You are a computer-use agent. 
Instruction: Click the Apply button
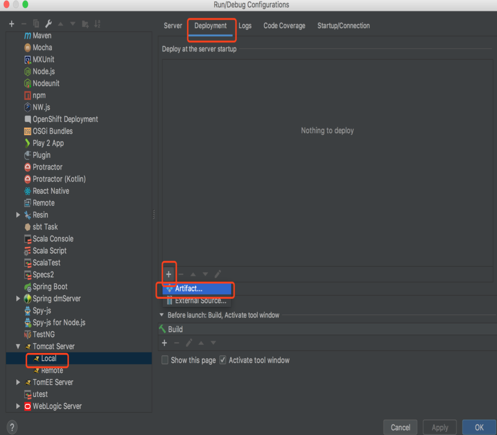pos(440,427)
